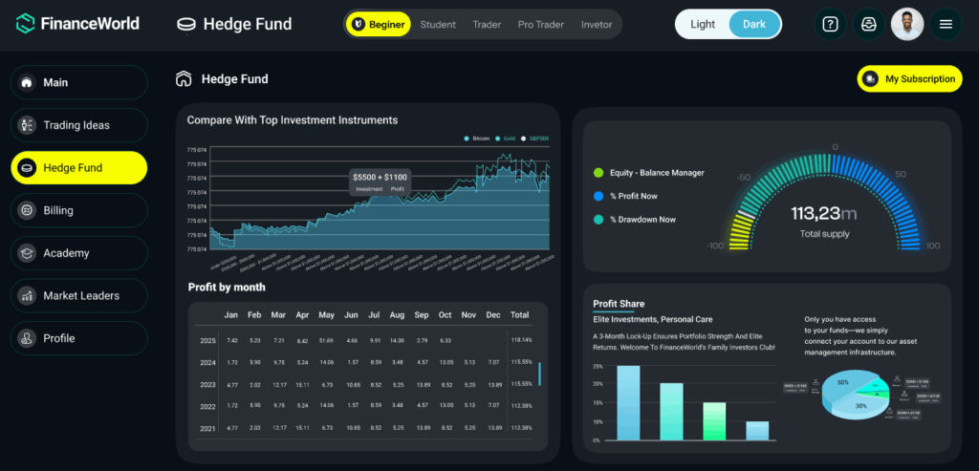
Task: Click the support agent headset icon
Action: pyautogui.click(x=868, y=25)
